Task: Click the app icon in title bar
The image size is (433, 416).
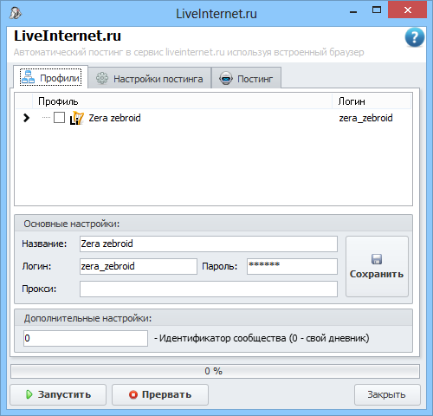Action: click(15, 13)
